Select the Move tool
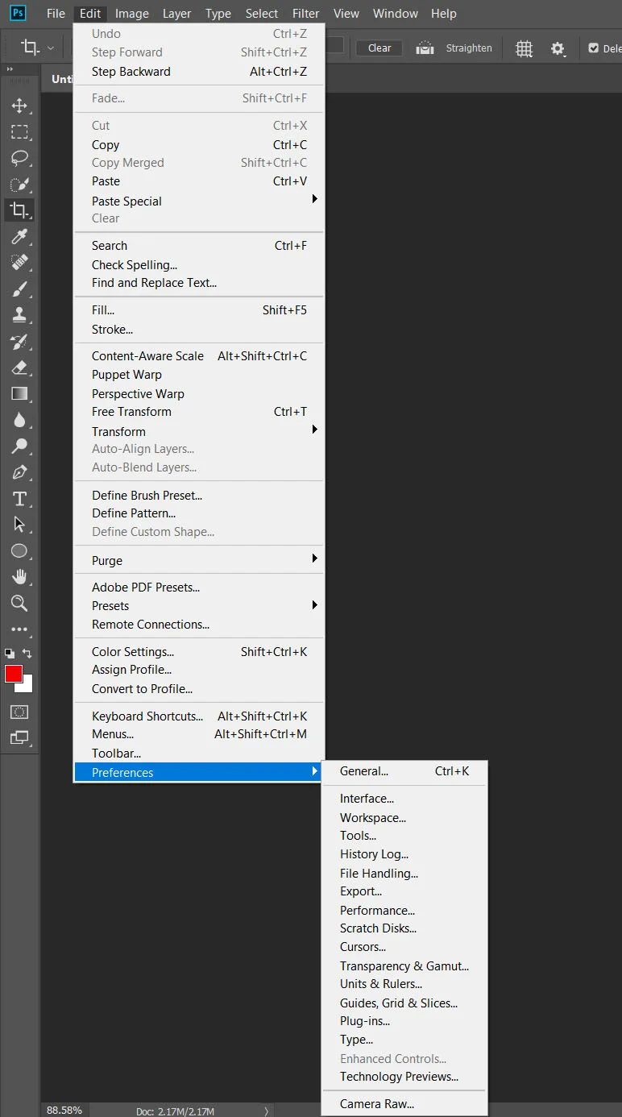This screenshot has height=1117, width=622. tap(19, 106)
